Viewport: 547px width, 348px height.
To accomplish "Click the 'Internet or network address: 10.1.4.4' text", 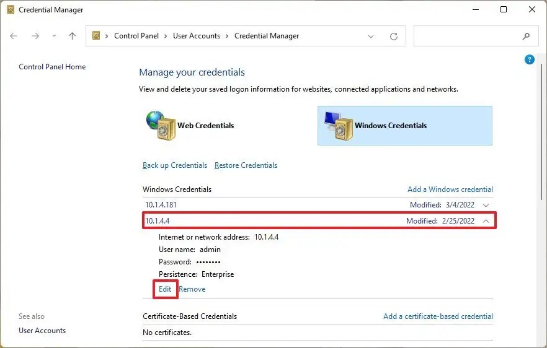I will coord(218,237).
